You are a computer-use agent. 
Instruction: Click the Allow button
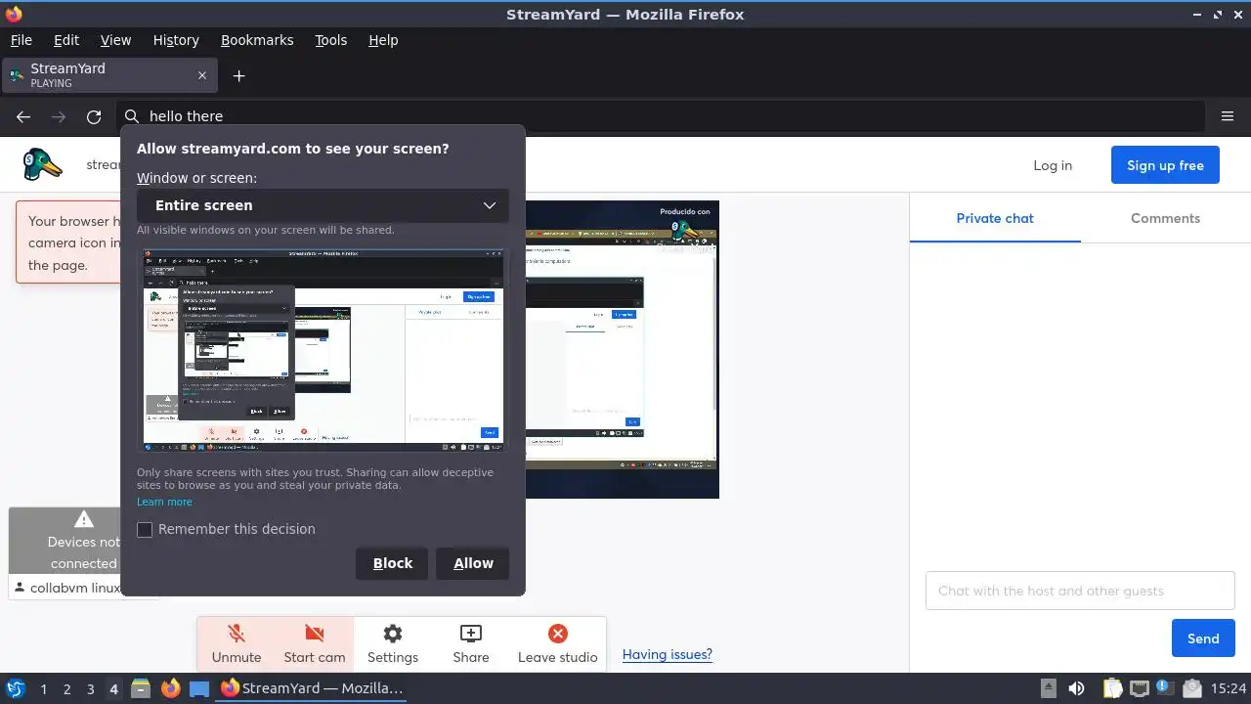tap(473, 563)
